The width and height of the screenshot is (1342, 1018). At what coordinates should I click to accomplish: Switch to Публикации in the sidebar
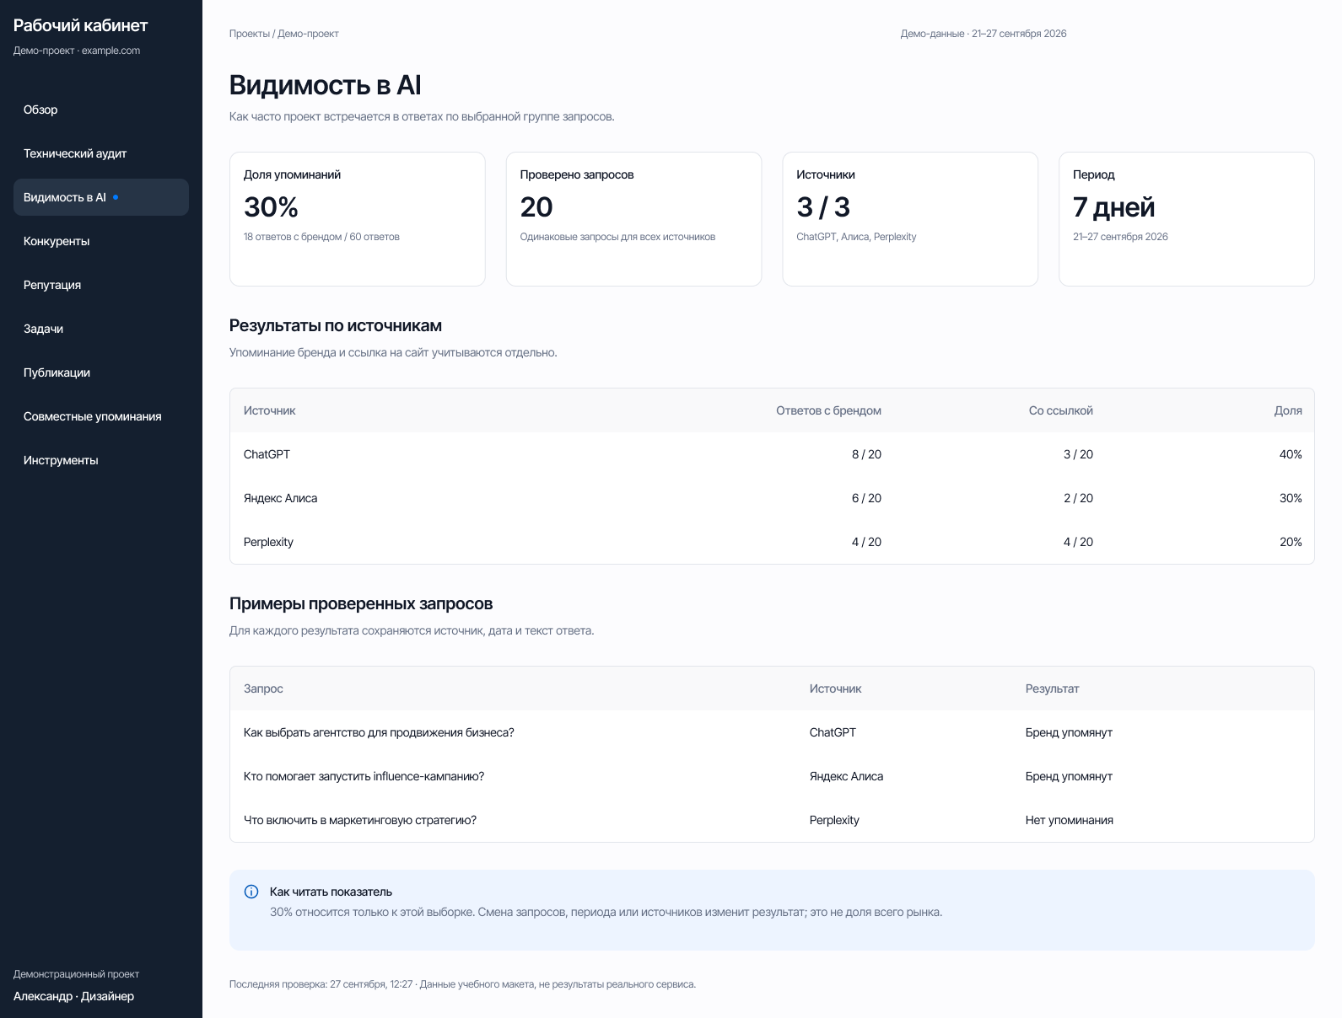[101, 372]
